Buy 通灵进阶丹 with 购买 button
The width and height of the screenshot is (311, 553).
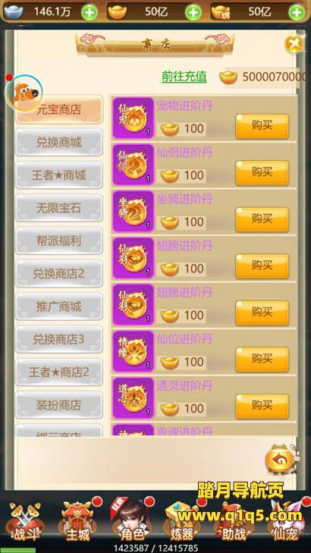[262, 406]
